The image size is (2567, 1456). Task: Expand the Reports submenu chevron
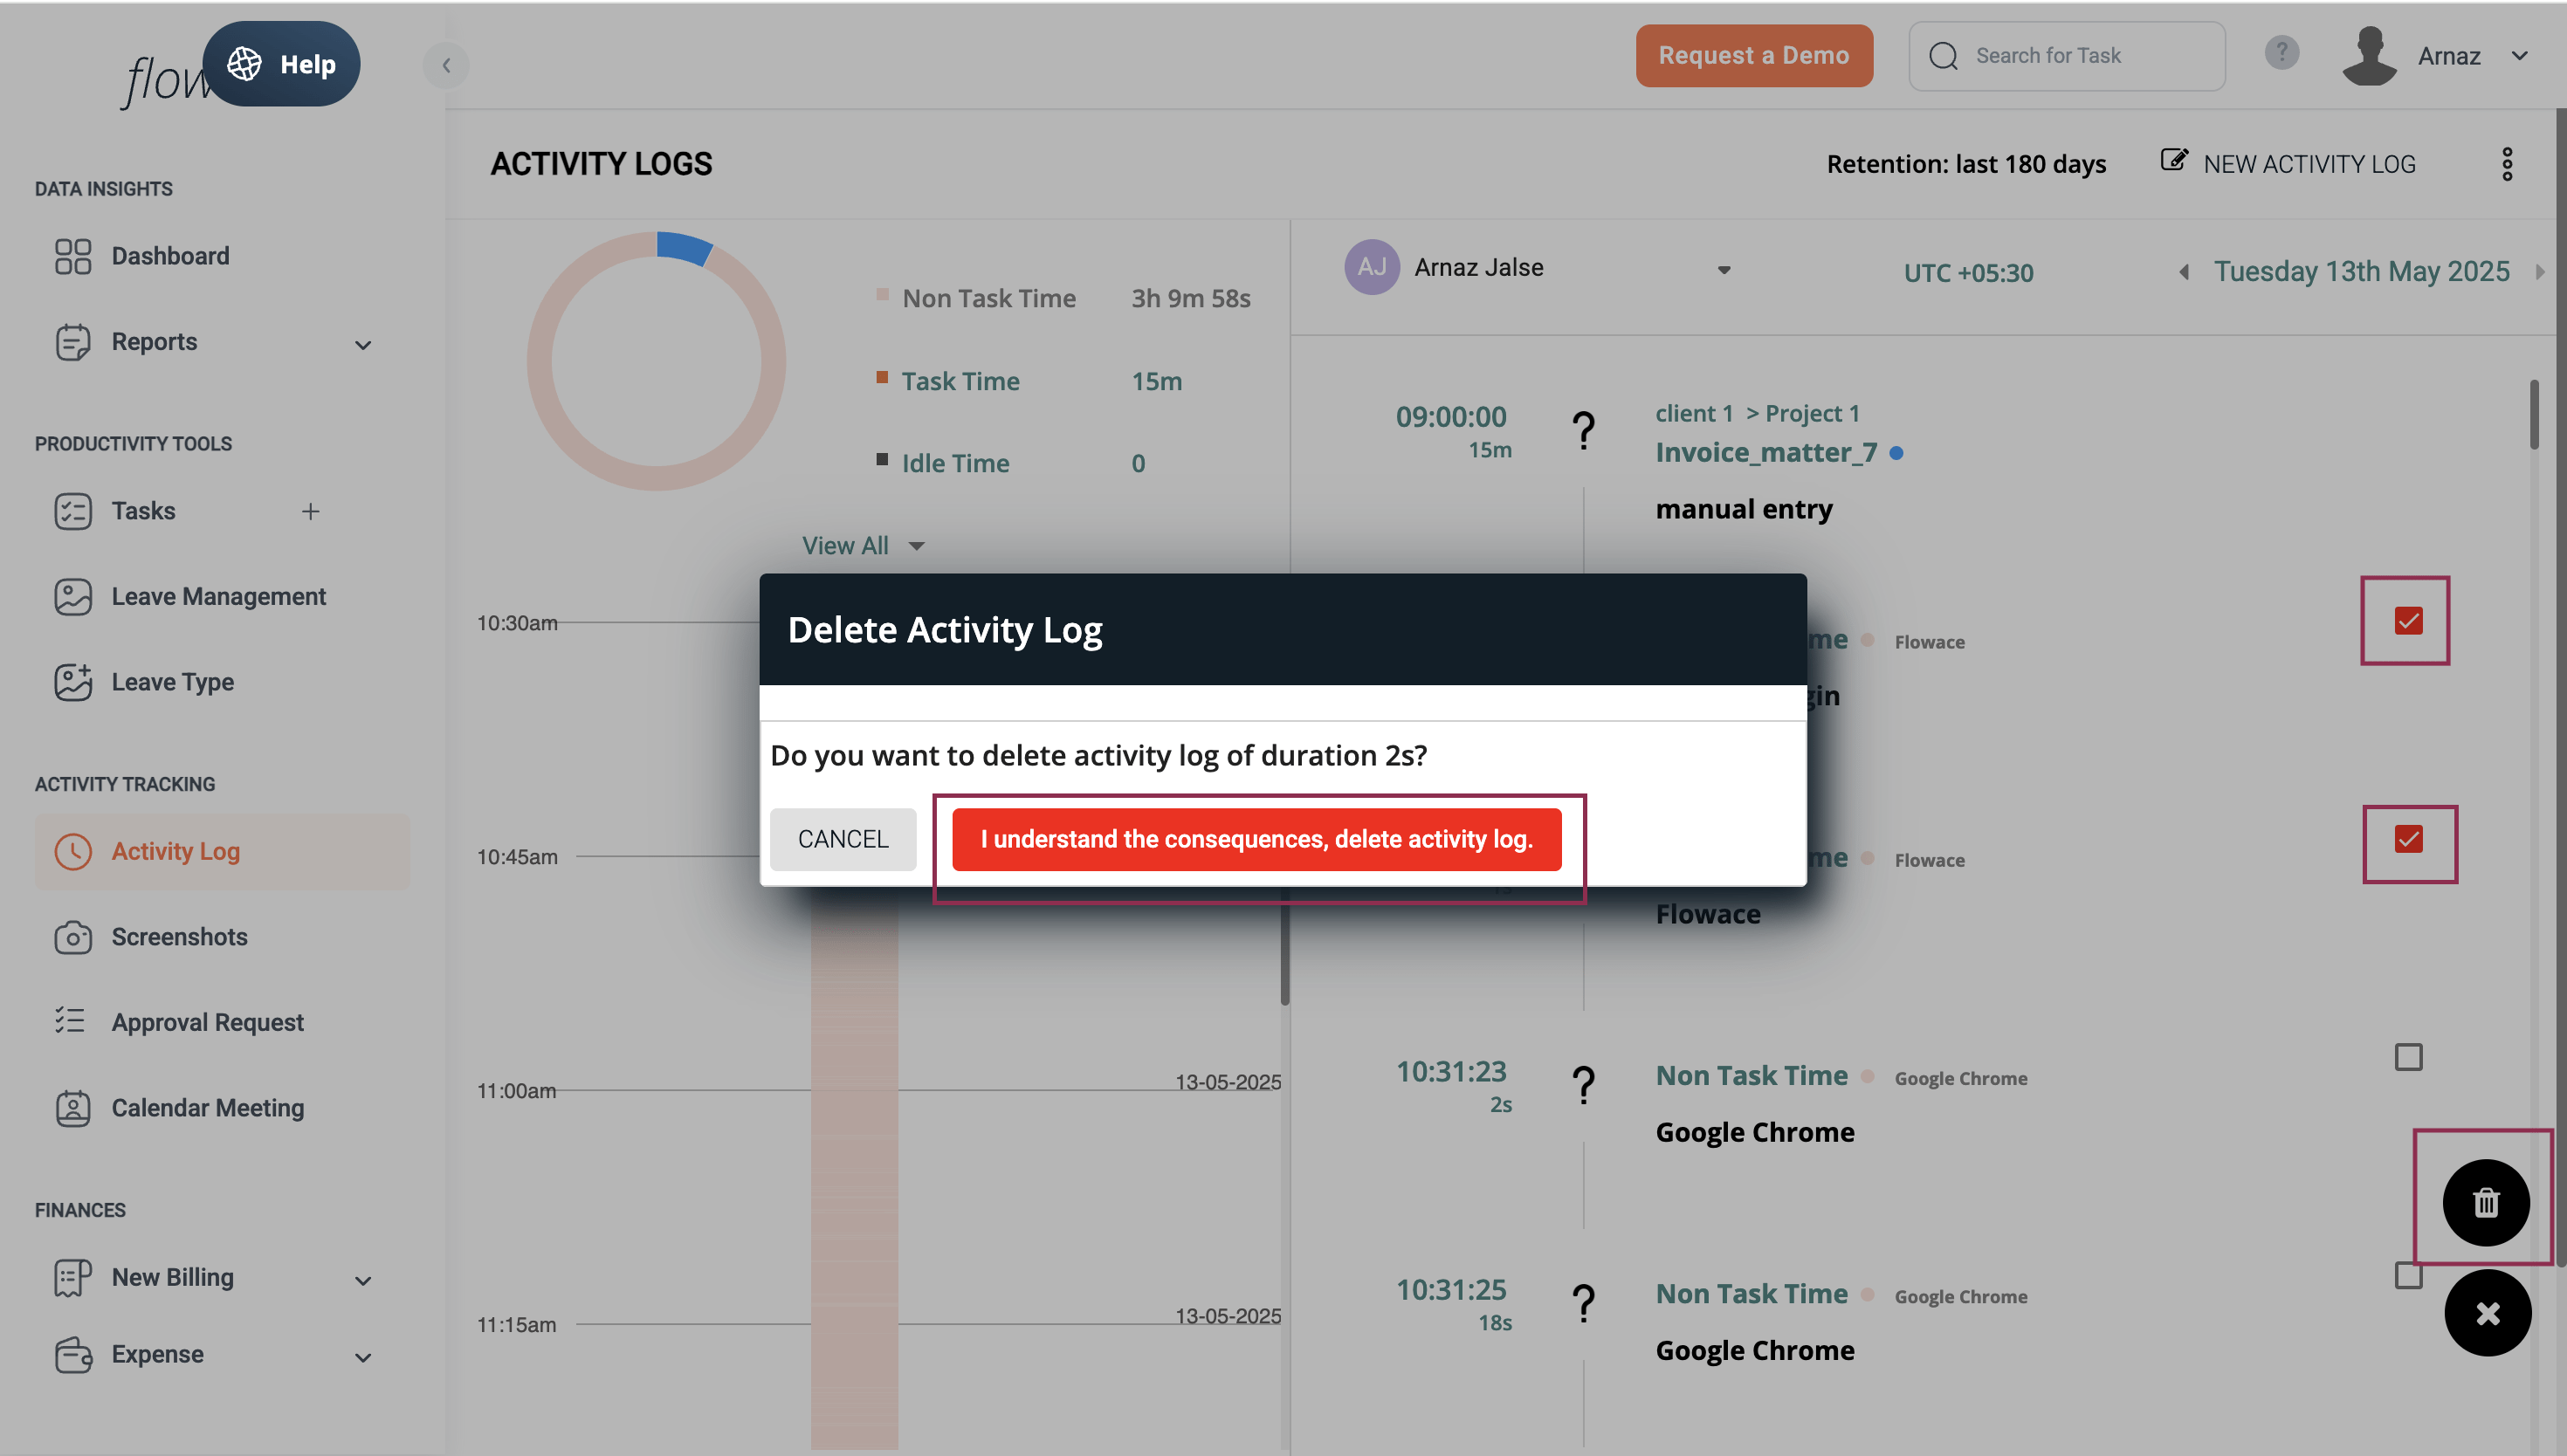tap(363, 345)
